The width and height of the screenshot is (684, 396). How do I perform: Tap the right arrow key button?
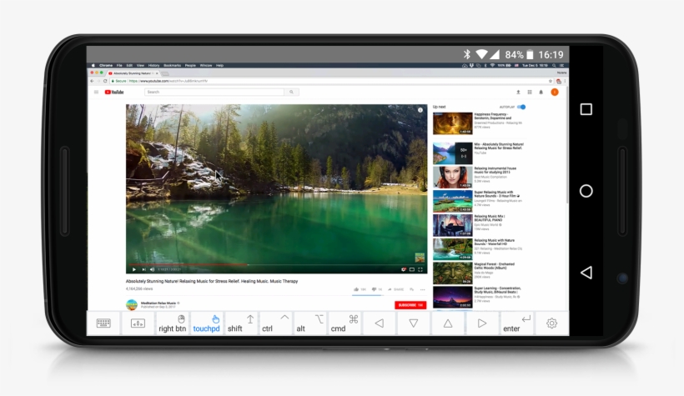click(x=482, y=323)
